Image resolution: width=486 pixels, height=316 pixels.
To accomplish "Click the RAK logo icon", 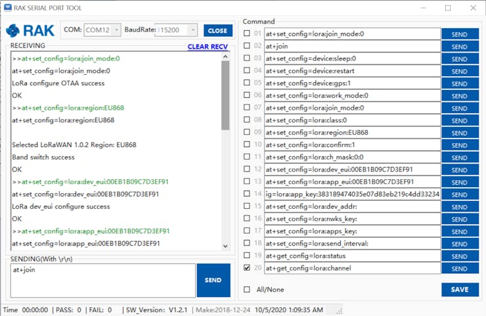I will tap(30, 30).
